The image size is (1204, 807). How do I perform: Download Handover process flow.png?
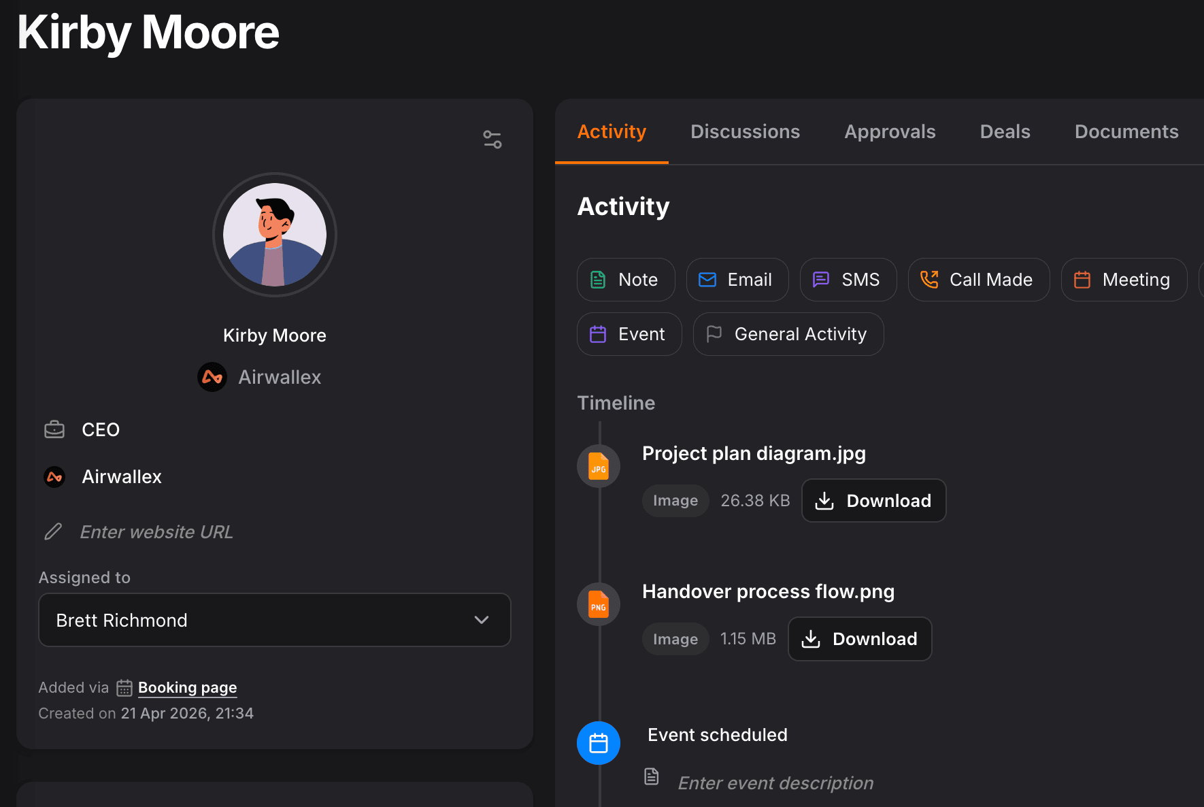tap(859, 638)
